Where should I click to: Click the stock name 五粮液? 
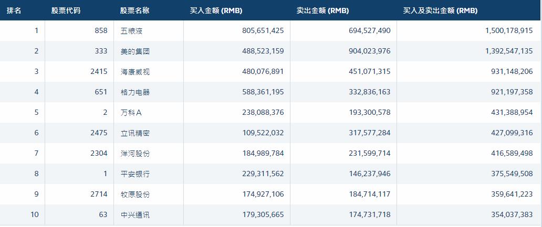pyautogui.click(x=131, y=31)
